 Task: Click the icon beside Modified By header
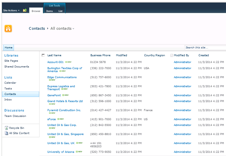[172, 55]
